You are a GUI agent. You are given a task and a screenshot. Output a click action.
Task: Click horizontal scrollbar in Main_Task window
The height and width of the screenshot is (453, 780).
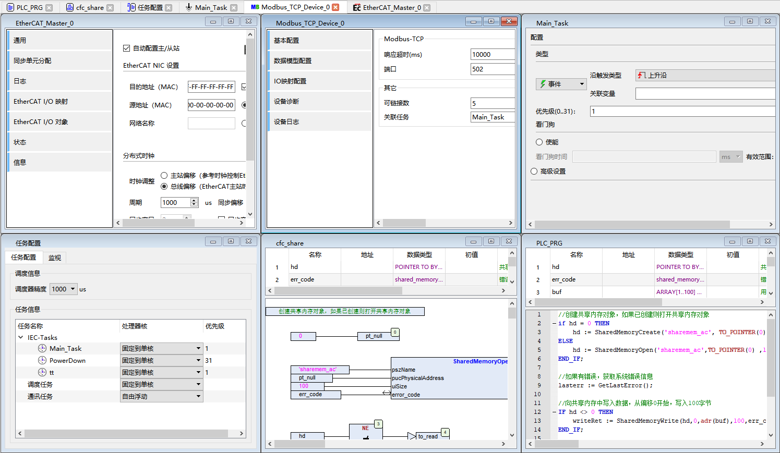coord(632,224)
